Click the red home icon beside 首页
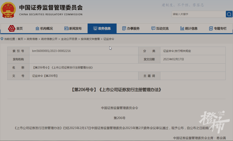Screen dimensions: 233x141 coord(11,28)
